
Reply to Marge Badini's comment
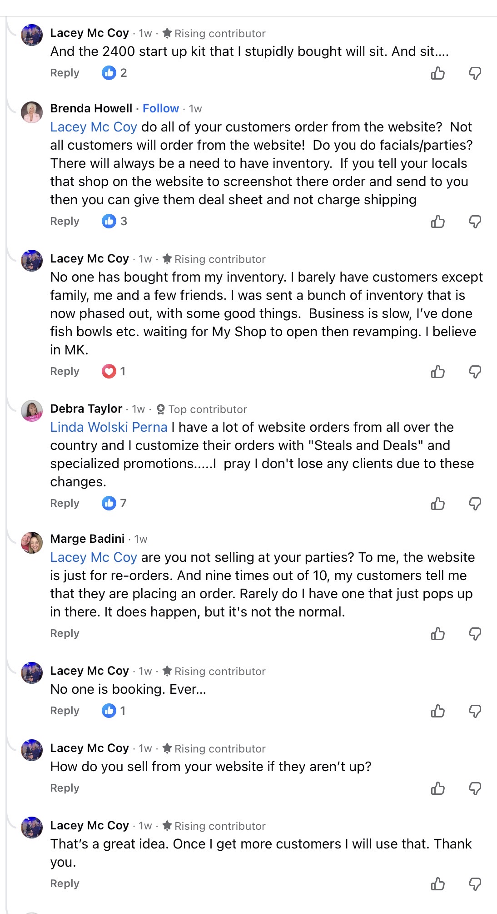click(65, 633)
